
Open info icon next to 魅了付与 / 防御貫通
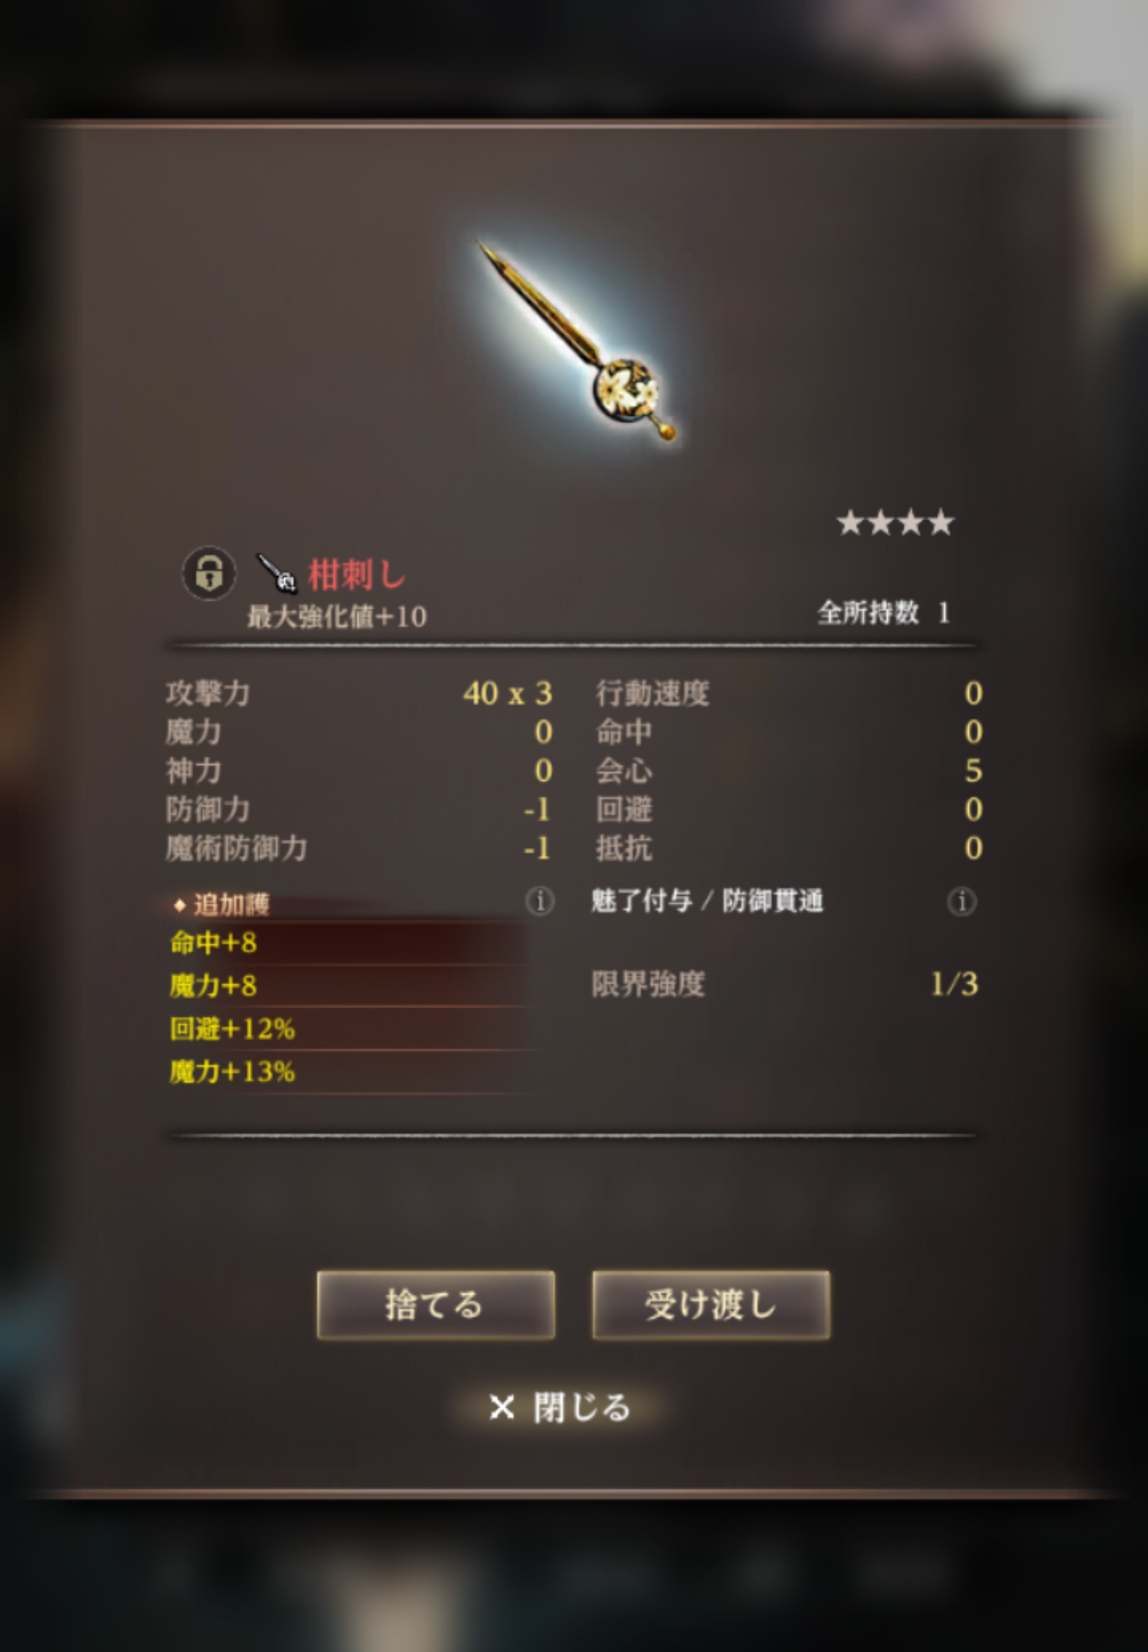[x=962, y=900]
